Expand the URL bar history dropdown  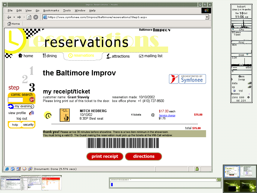click(x=207, y=17)
